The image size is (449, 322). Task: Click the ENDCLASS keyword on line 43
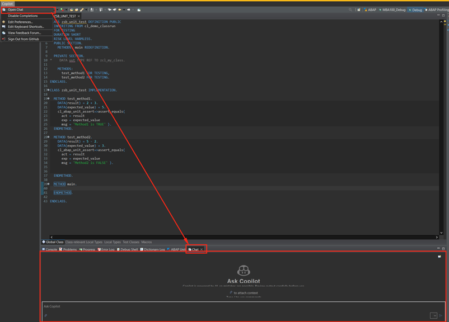click(58, 201)
